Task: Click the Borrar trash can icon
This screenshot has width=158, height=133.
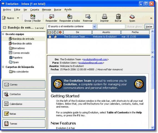Action: (x=118, y=16)
